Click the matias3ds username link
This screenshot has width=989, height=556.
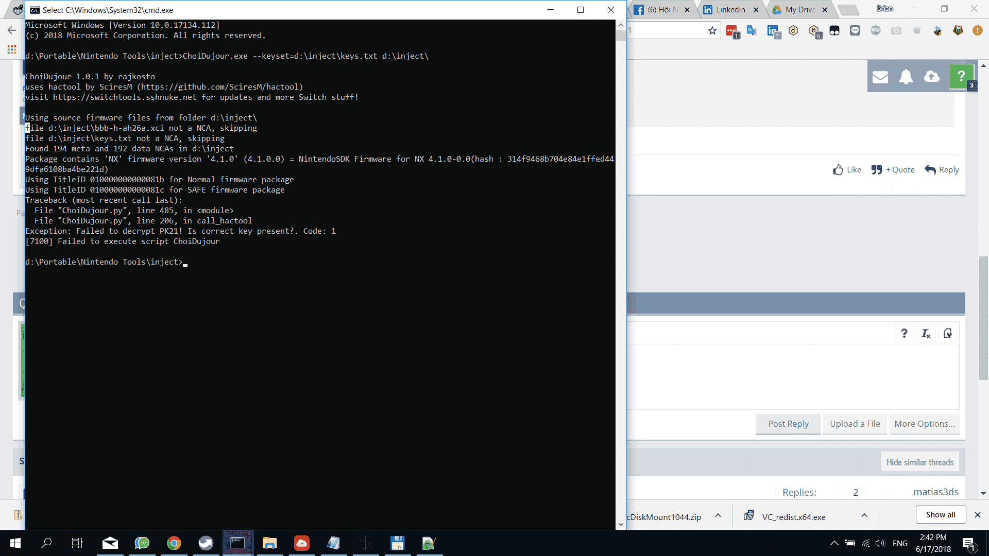(936, 492)
